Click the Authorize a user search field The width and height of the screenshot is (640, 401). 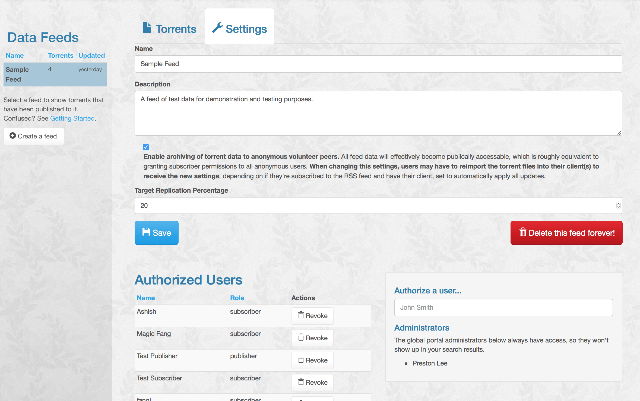point(503,308)
